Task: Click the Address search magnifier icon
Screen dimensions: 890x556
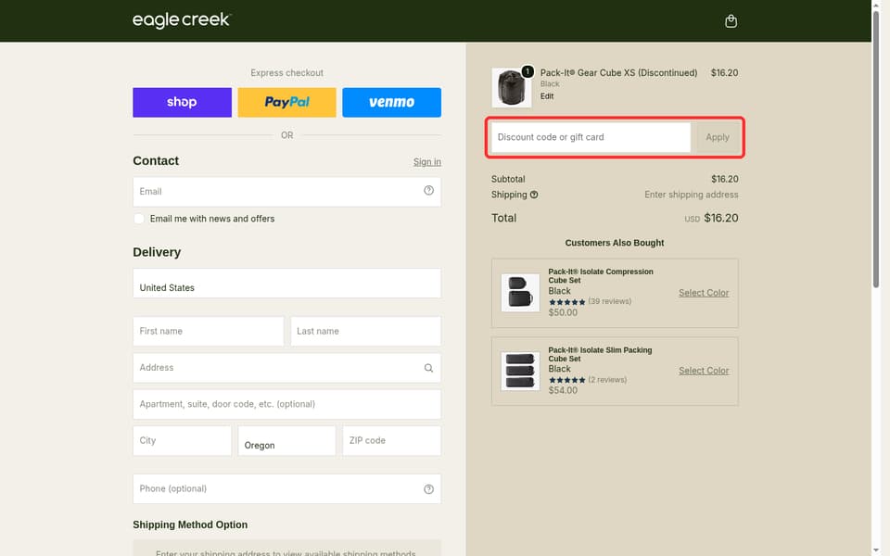Action: [428, 368]
